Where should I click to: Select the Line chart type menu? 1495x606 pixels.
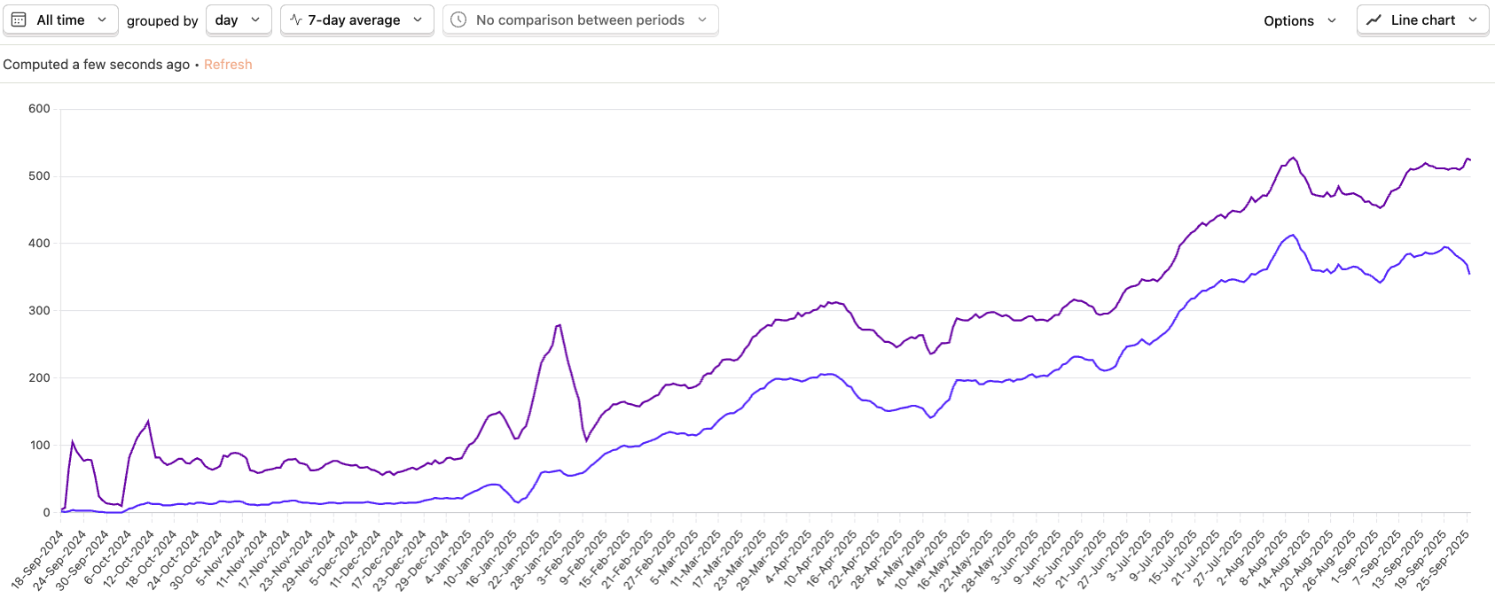click(x=1422, y=19)
